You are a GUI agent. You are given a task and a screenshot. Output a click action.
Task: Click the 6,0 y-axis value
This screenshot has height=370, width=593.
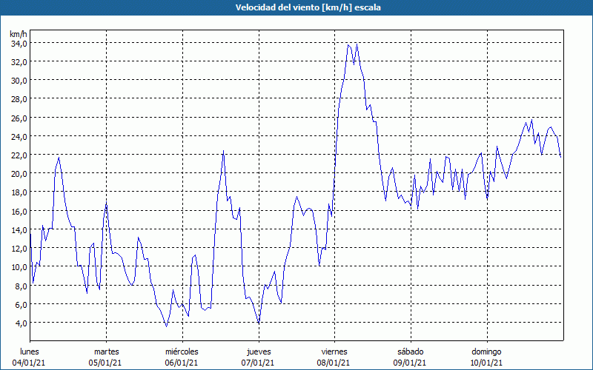(x=21, y=305)
